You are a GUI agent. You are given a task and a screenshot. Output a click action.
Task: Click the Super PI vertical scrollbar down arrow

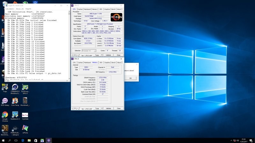(x=69, y=78)
